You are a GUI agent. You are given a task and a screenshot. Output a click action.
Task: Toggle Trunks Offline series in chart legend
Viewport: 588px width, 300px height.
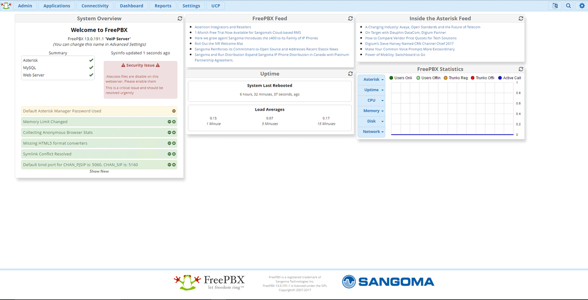(x=483, y=78)
